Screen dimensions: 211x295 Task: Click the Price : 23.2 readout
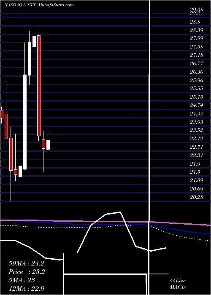[27, 272]
